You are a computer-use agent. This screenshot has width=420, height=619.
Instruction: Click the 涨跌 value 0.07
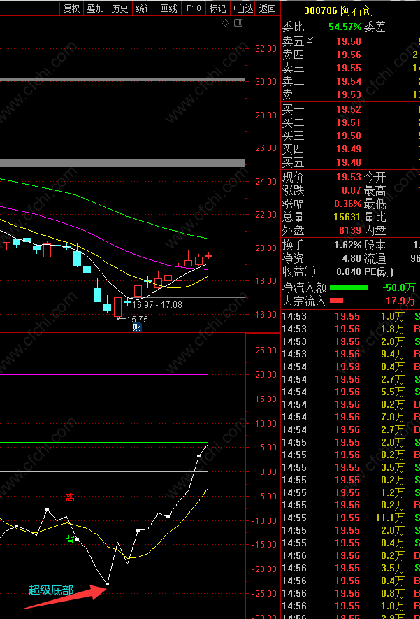pos(352,191)
